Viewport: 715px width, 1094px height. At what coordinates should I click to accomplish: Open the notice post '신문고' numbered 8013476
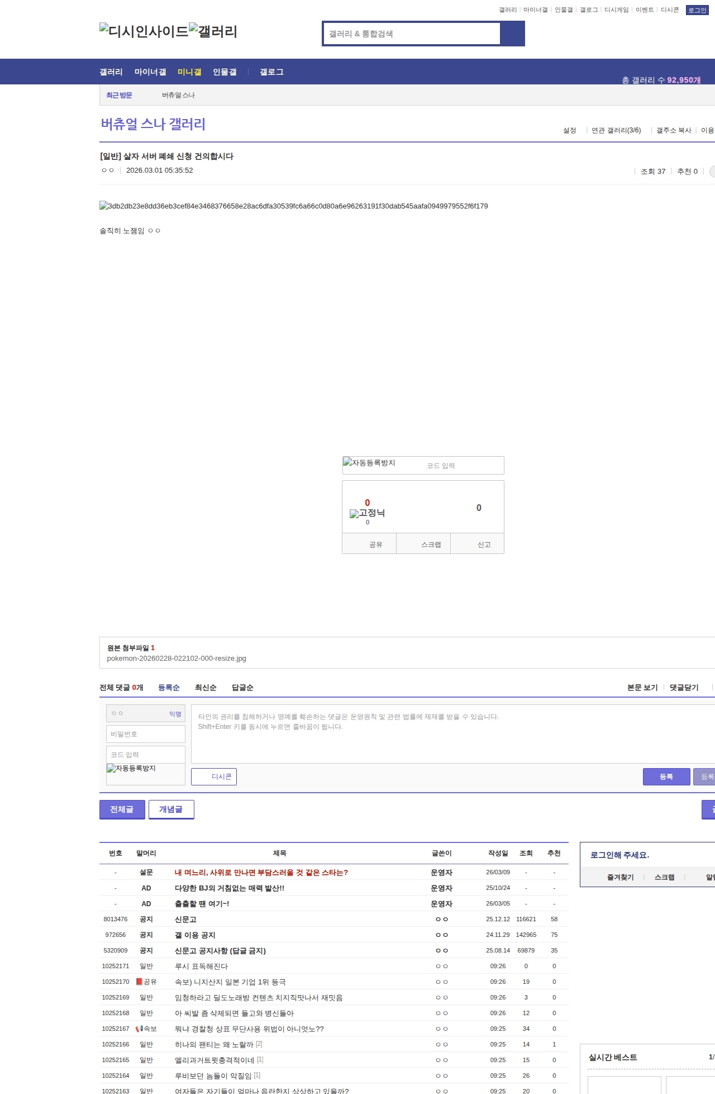click(185, 919)
